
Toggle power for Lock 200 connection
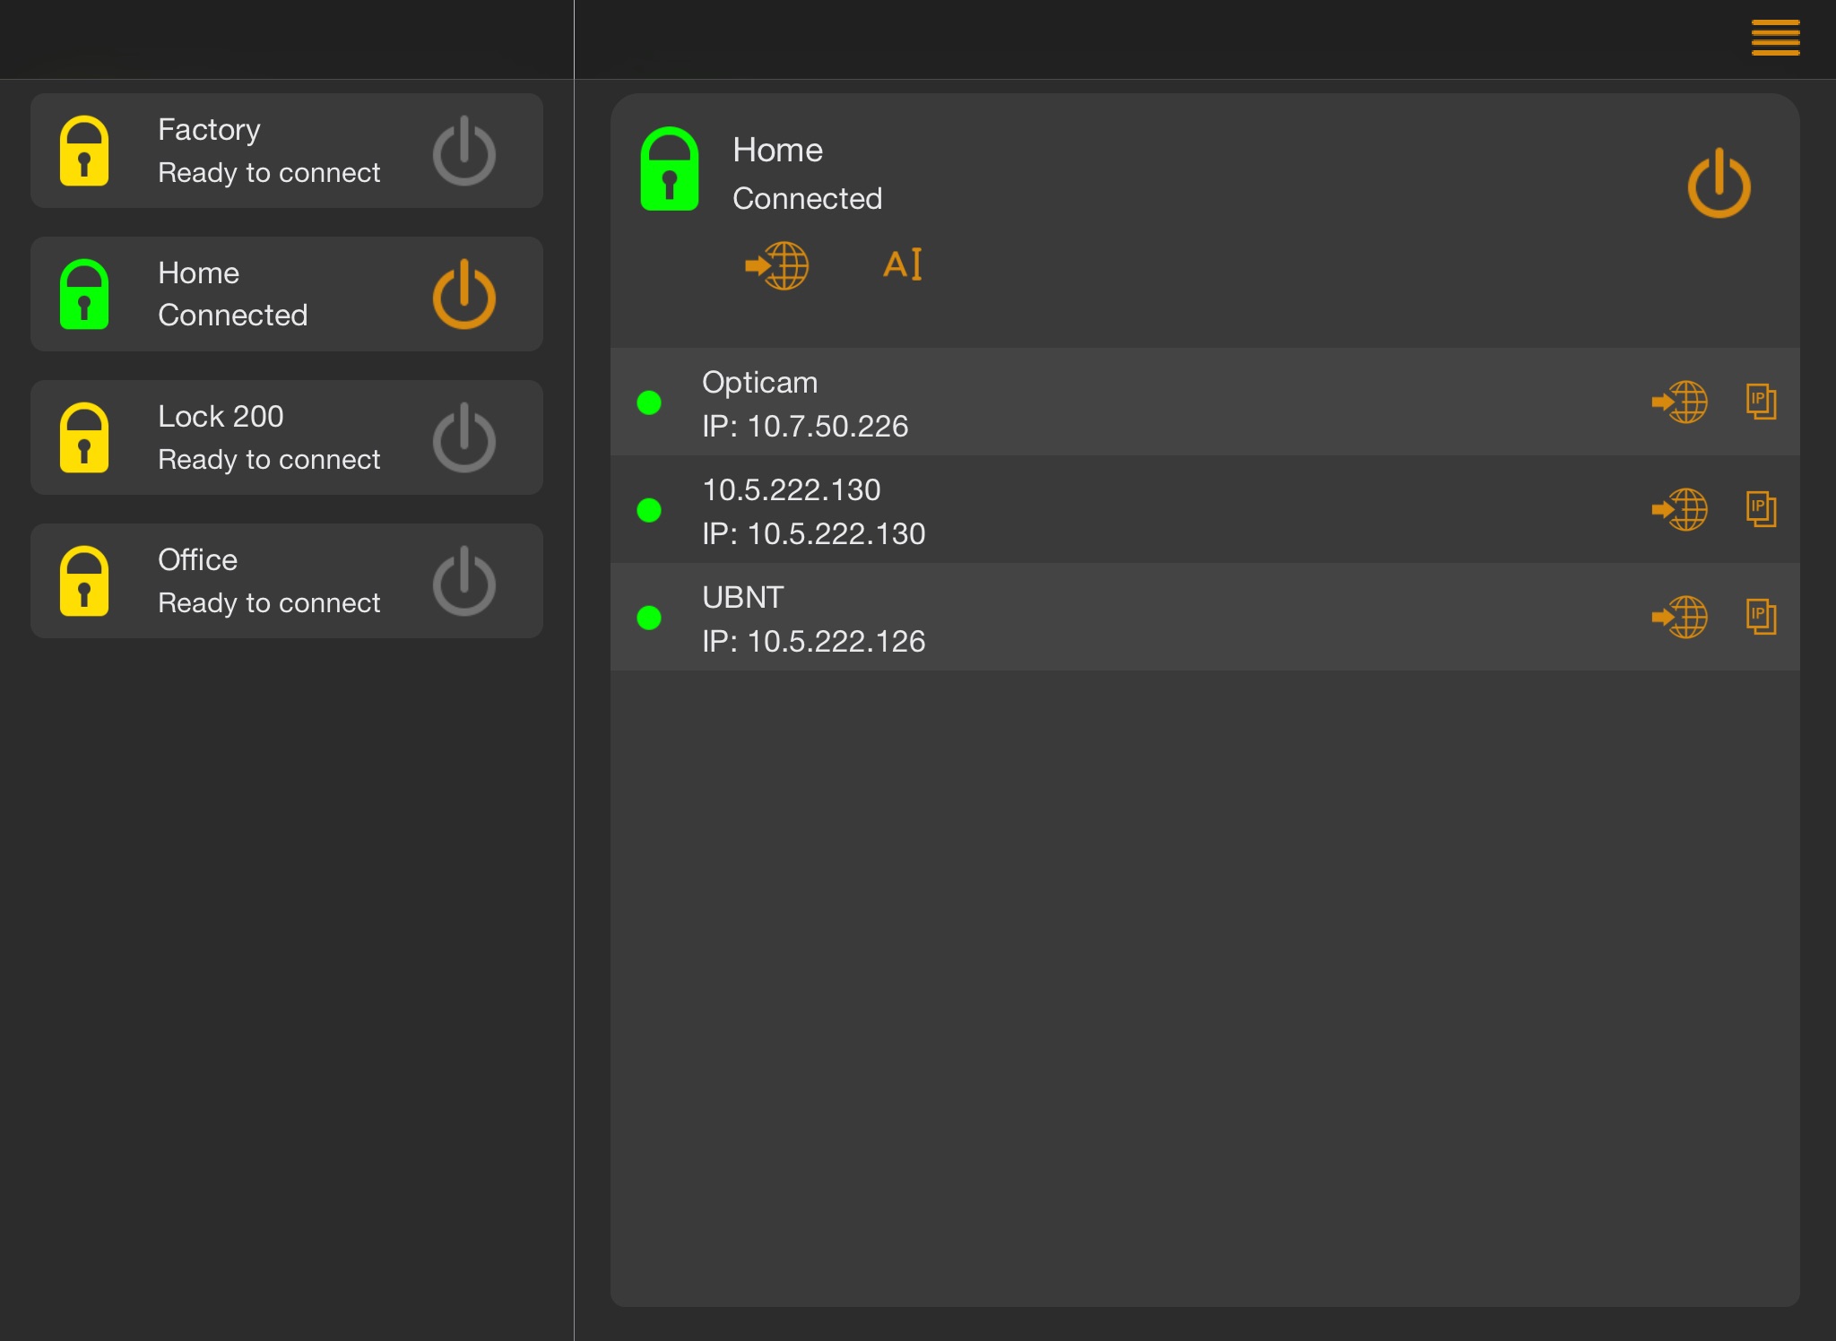[463, 438]
